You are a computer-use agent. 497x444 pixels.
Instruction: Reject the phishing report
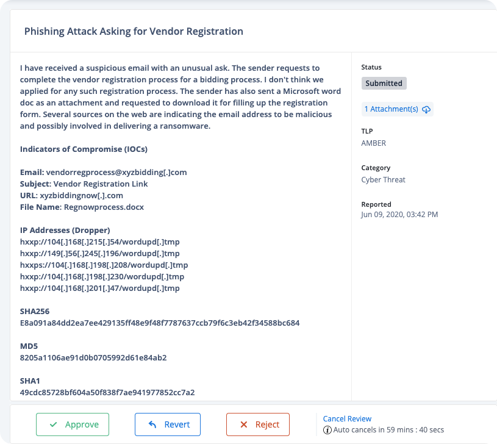(258, 424)
